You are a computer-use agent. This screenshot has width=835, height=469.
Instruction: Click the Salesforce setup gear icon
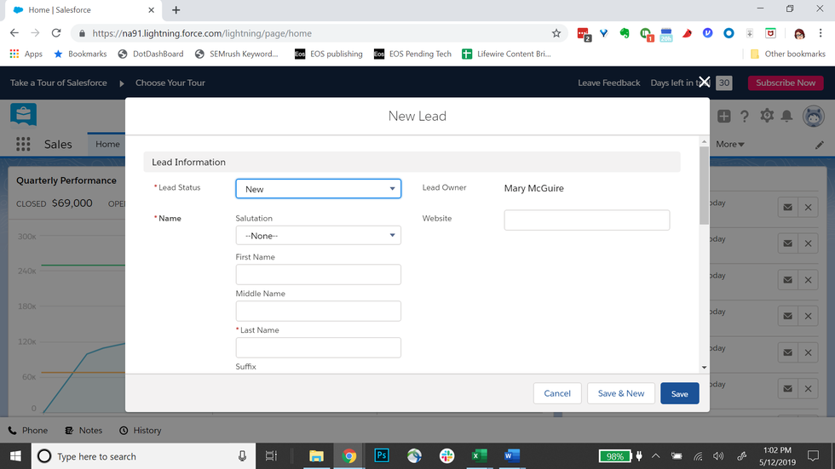[767, 117]
